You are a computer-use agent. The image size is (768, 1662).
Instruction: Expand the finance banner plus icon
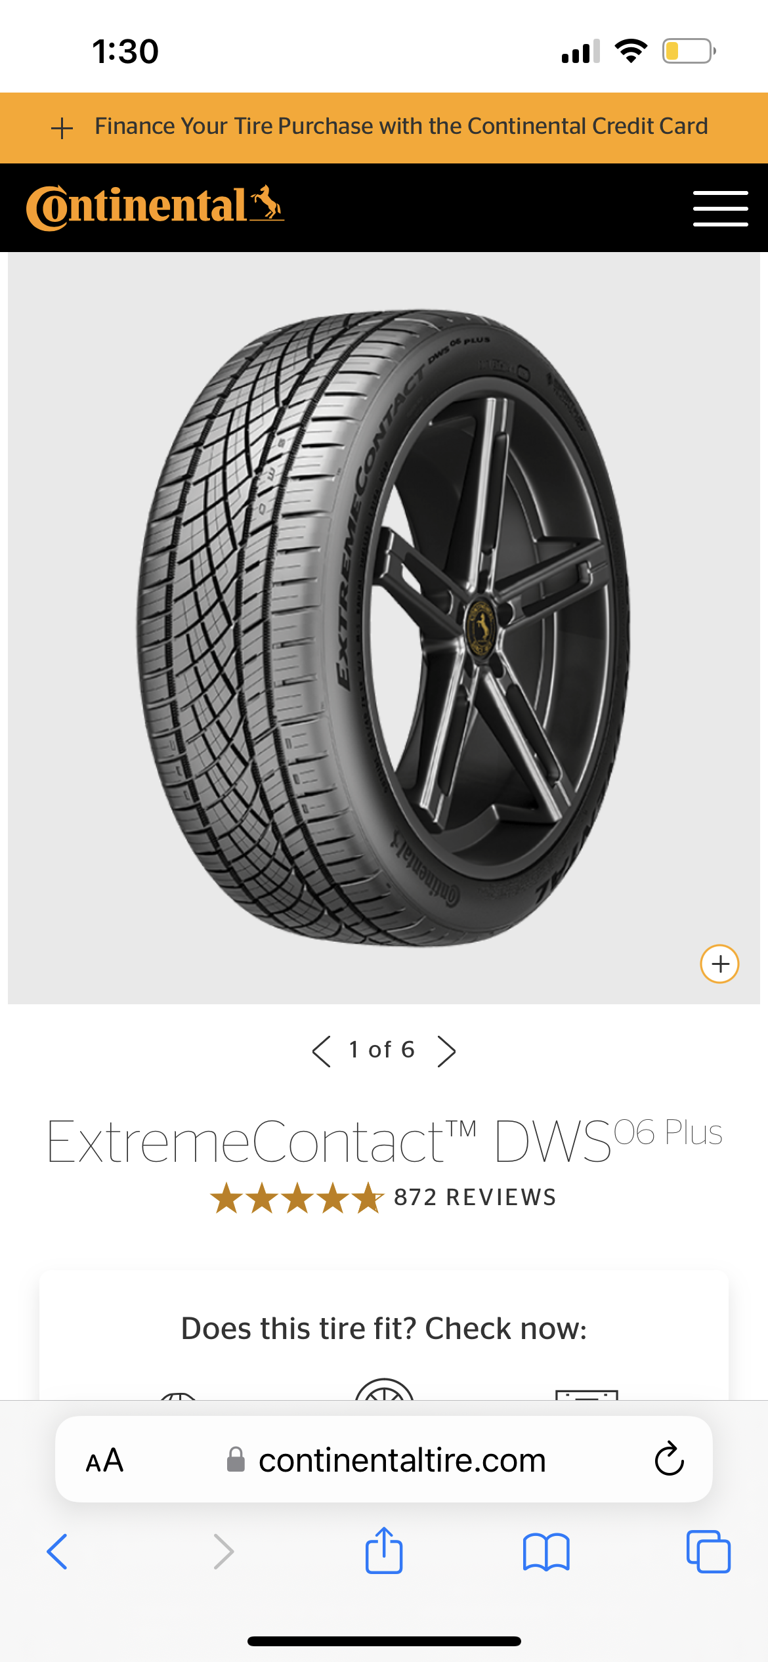(x=62, y=128)
